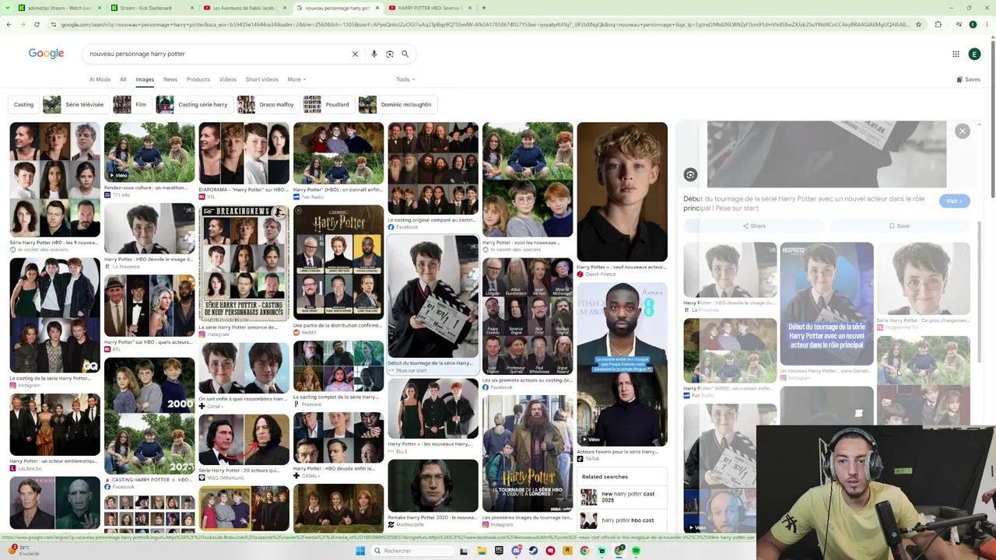Click the Google search input field
Image resolution: width=996 pixels, height=560 pixels.
218,54
